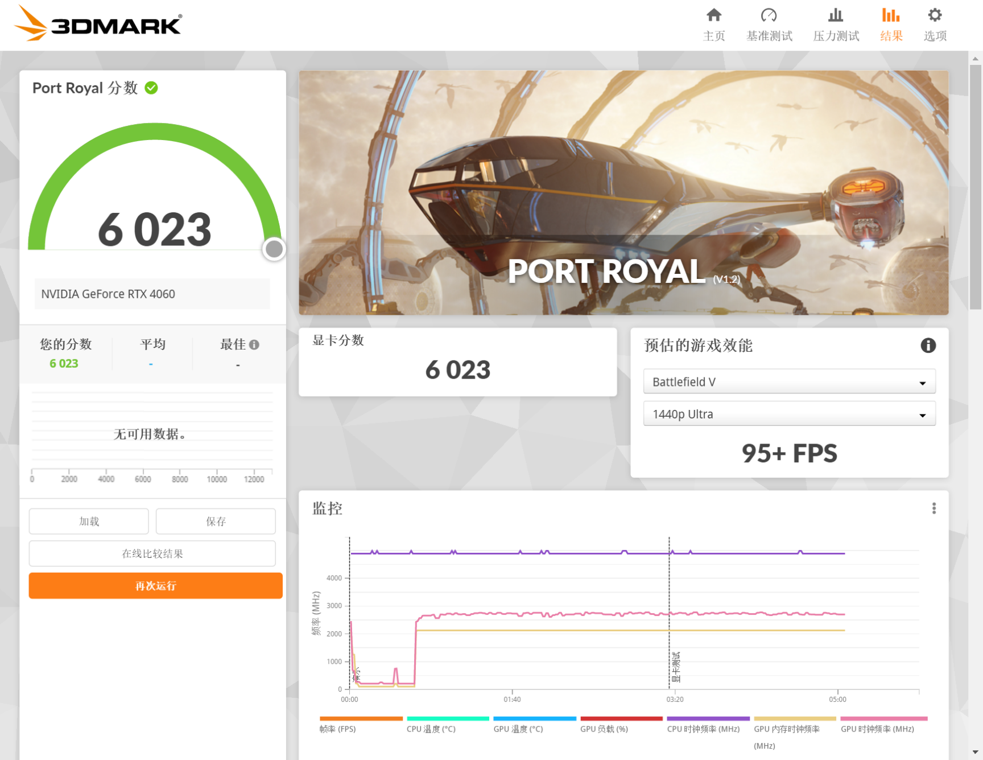Switch to the 结果 tab label
983x760 pixels.
tap(891, 36)
